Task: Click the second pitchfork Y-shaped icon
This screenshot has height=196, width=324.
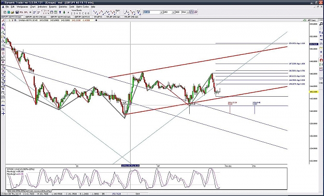Action: (133, 12)
